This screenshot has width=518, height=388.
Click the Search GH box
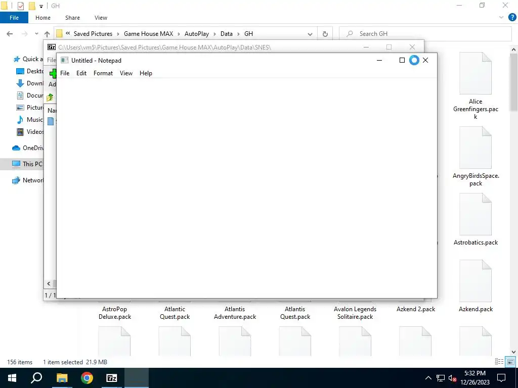click(x=425, y=34)
